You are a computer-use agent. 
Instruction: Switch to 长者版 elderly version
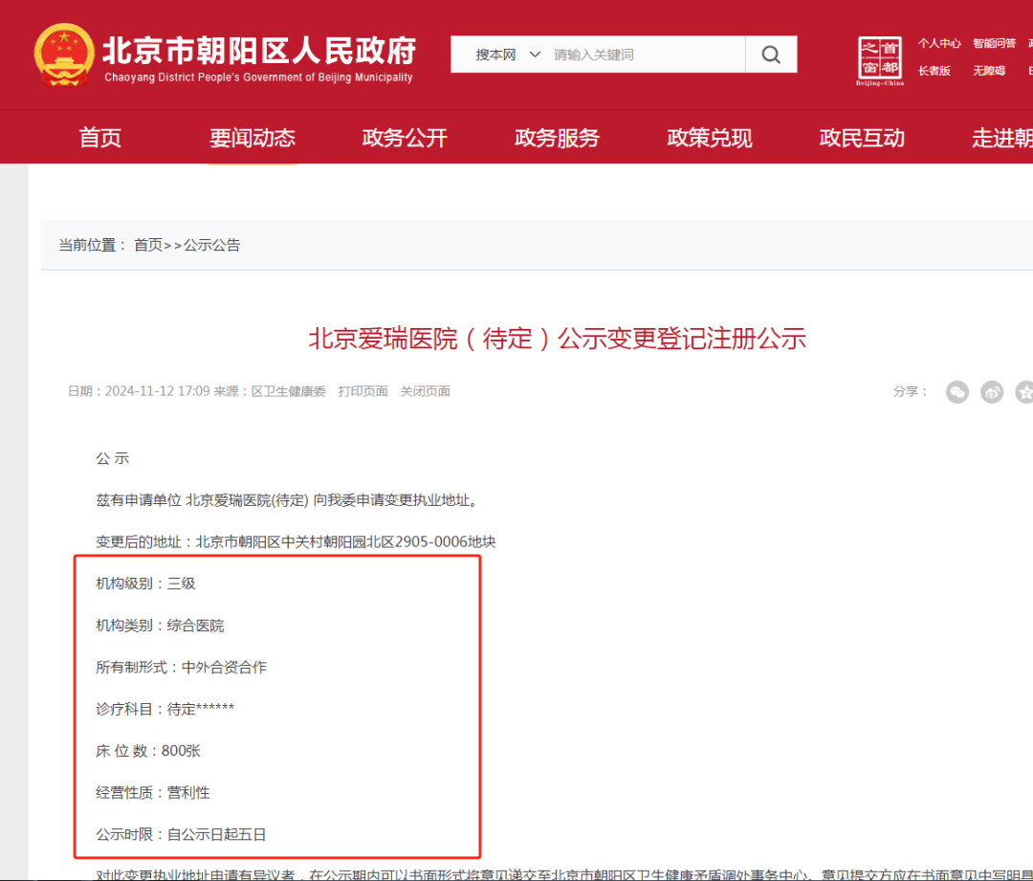[934, 72]
